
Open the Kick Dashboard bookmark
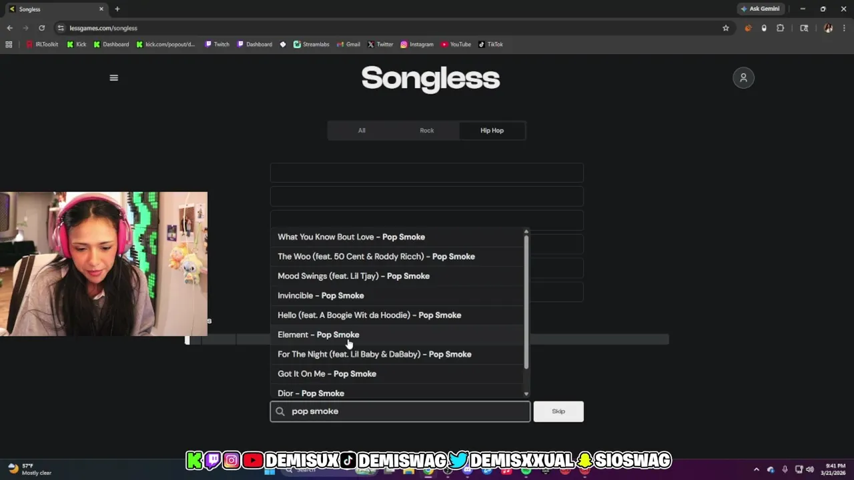coord(111,45)
